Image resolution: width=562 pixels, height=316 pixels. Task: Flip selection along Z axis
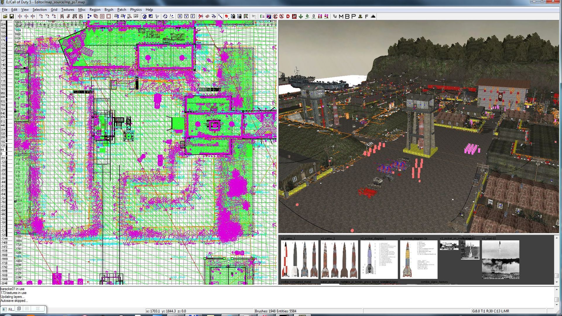tap(33, 16)
